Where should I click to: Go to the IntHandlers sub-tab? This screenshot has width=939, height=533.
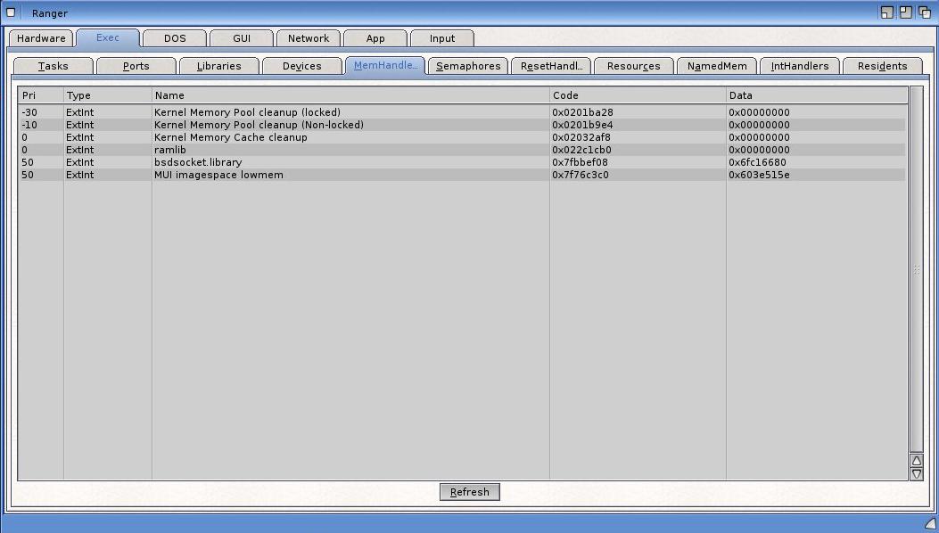[800, 66]
